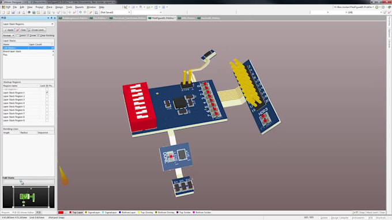Click the New document toolbar icon
The height and width of the screenshot is (220, 392).
pyautogui.click(x=3, y=12)
